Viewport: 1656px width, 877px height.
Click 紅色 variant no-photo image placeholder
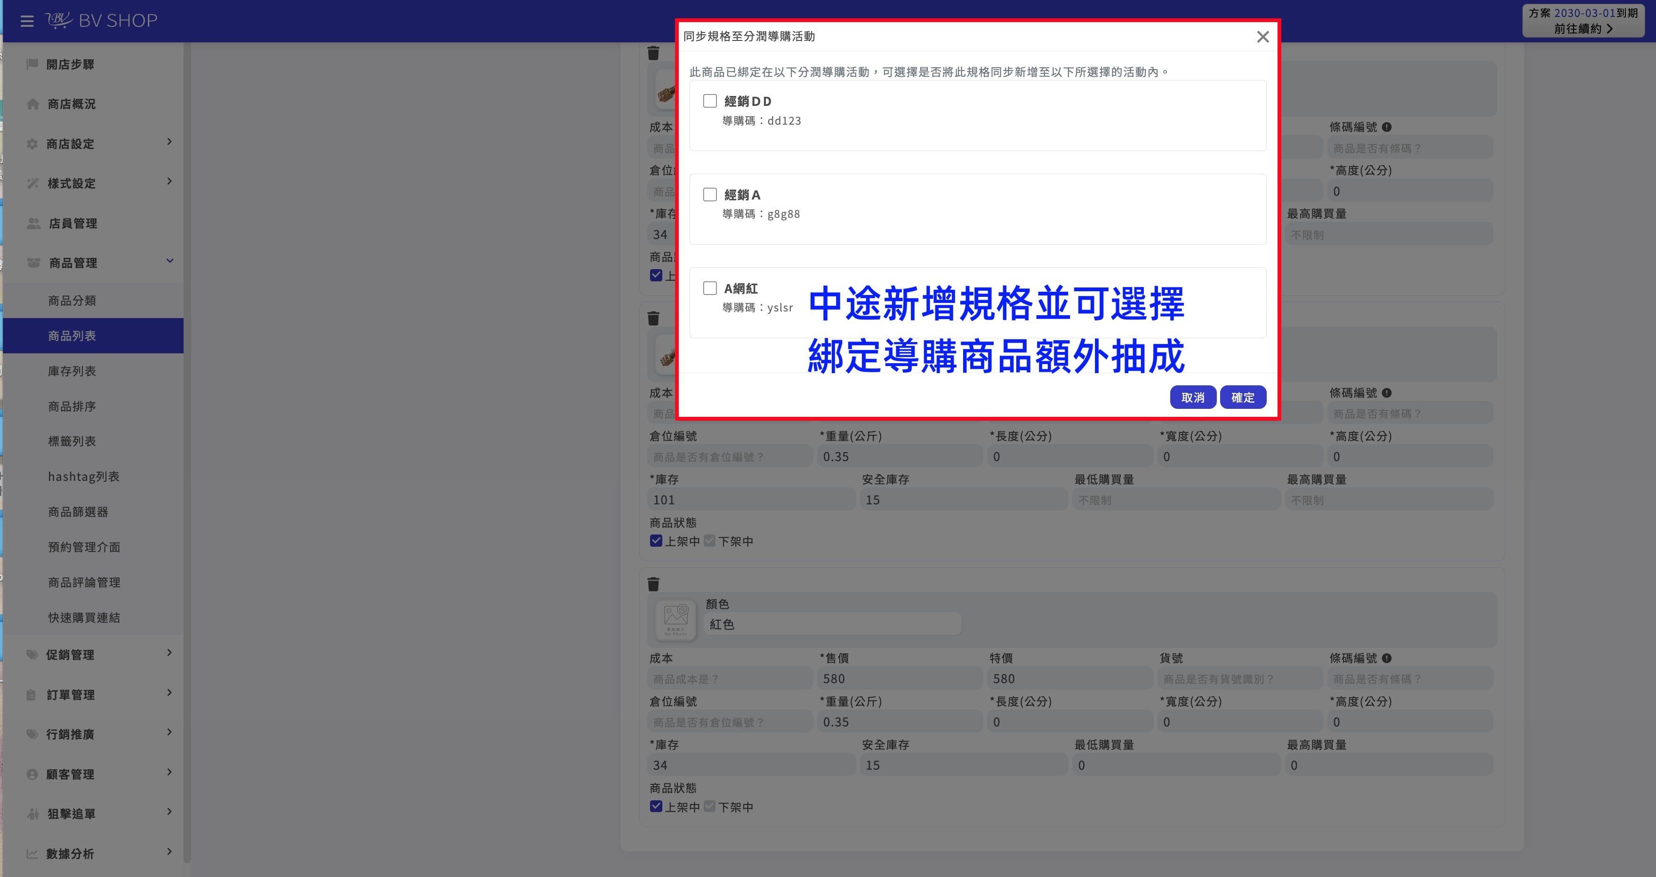coord(675,619)
